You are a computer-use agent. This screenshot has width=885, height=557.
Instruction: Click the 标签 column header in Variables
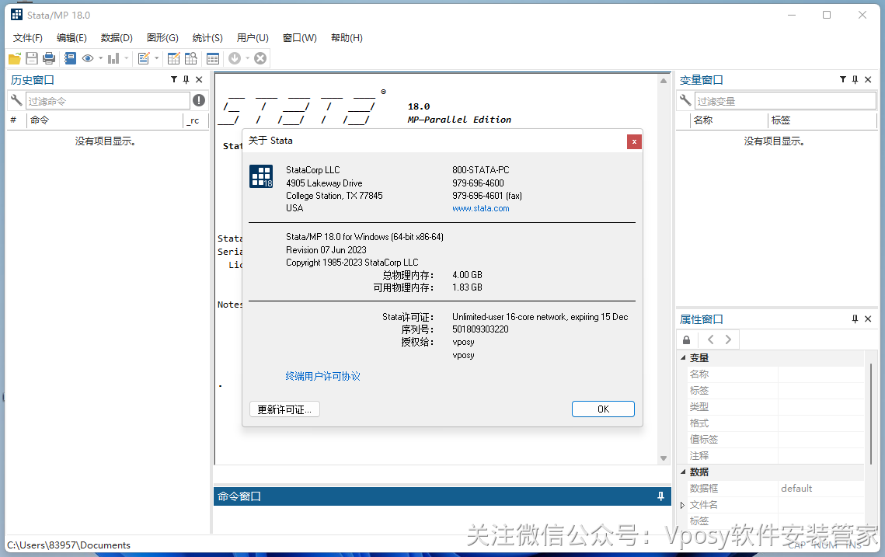click(x=823, y=120)
